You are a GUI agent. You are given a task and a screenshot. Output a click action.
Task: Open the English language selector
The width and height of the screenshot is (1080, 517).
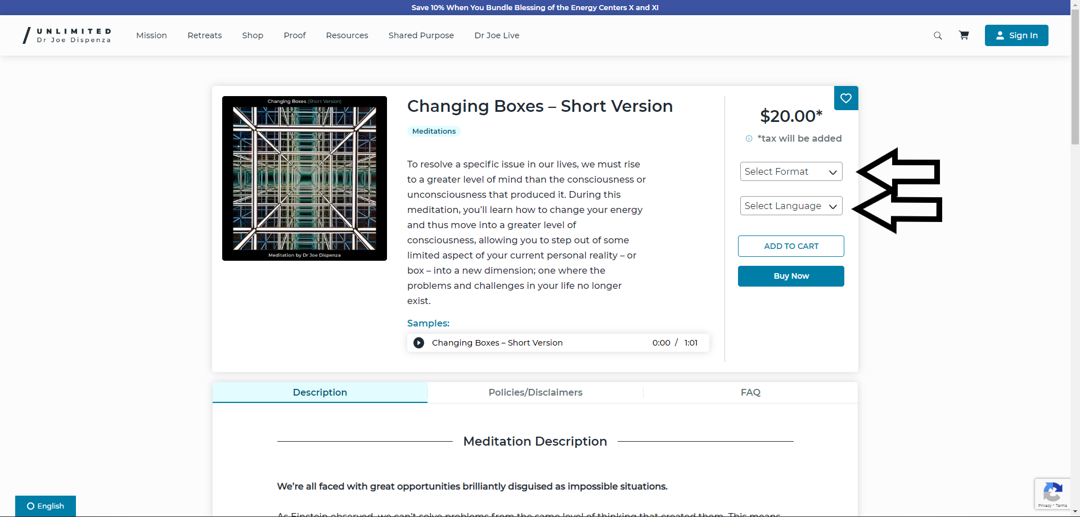pyautogui.click(x=46, y=506)
